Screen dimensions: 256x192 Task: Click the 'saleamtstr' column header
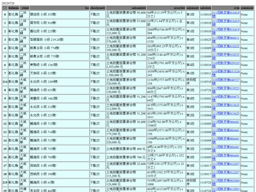126,8
